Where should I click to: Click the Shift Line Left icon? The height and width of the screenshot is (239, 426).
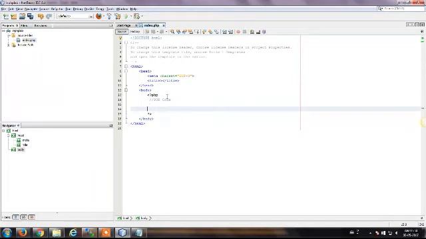pyautogui.click(x=224, y=32)
